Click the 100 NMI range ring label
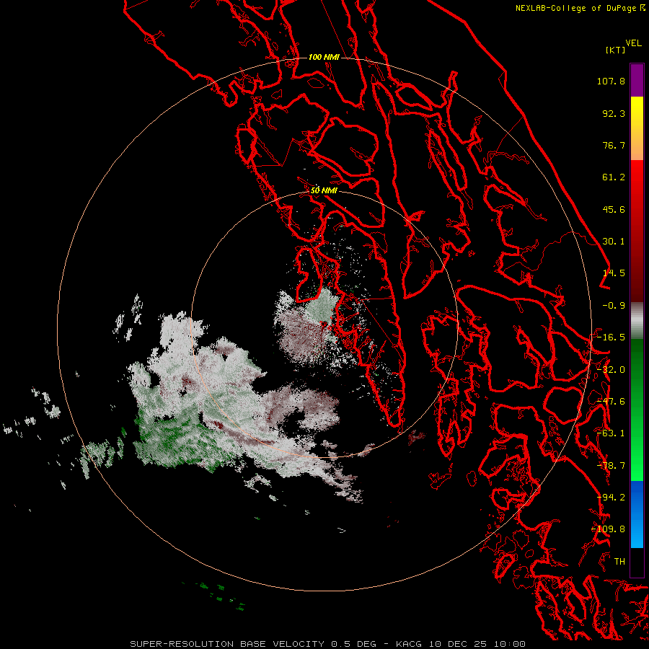This screenshot has height=649, width=649. click(324, 57)
